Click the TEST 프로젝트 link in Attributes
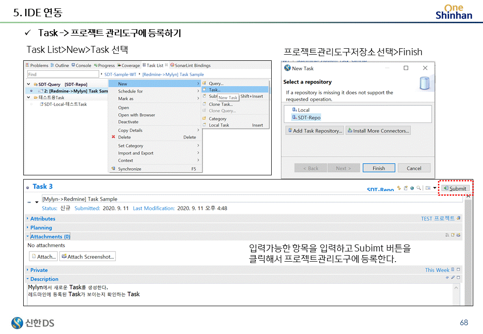This screenshot has height=334, width=483. [x=437, y=218]
